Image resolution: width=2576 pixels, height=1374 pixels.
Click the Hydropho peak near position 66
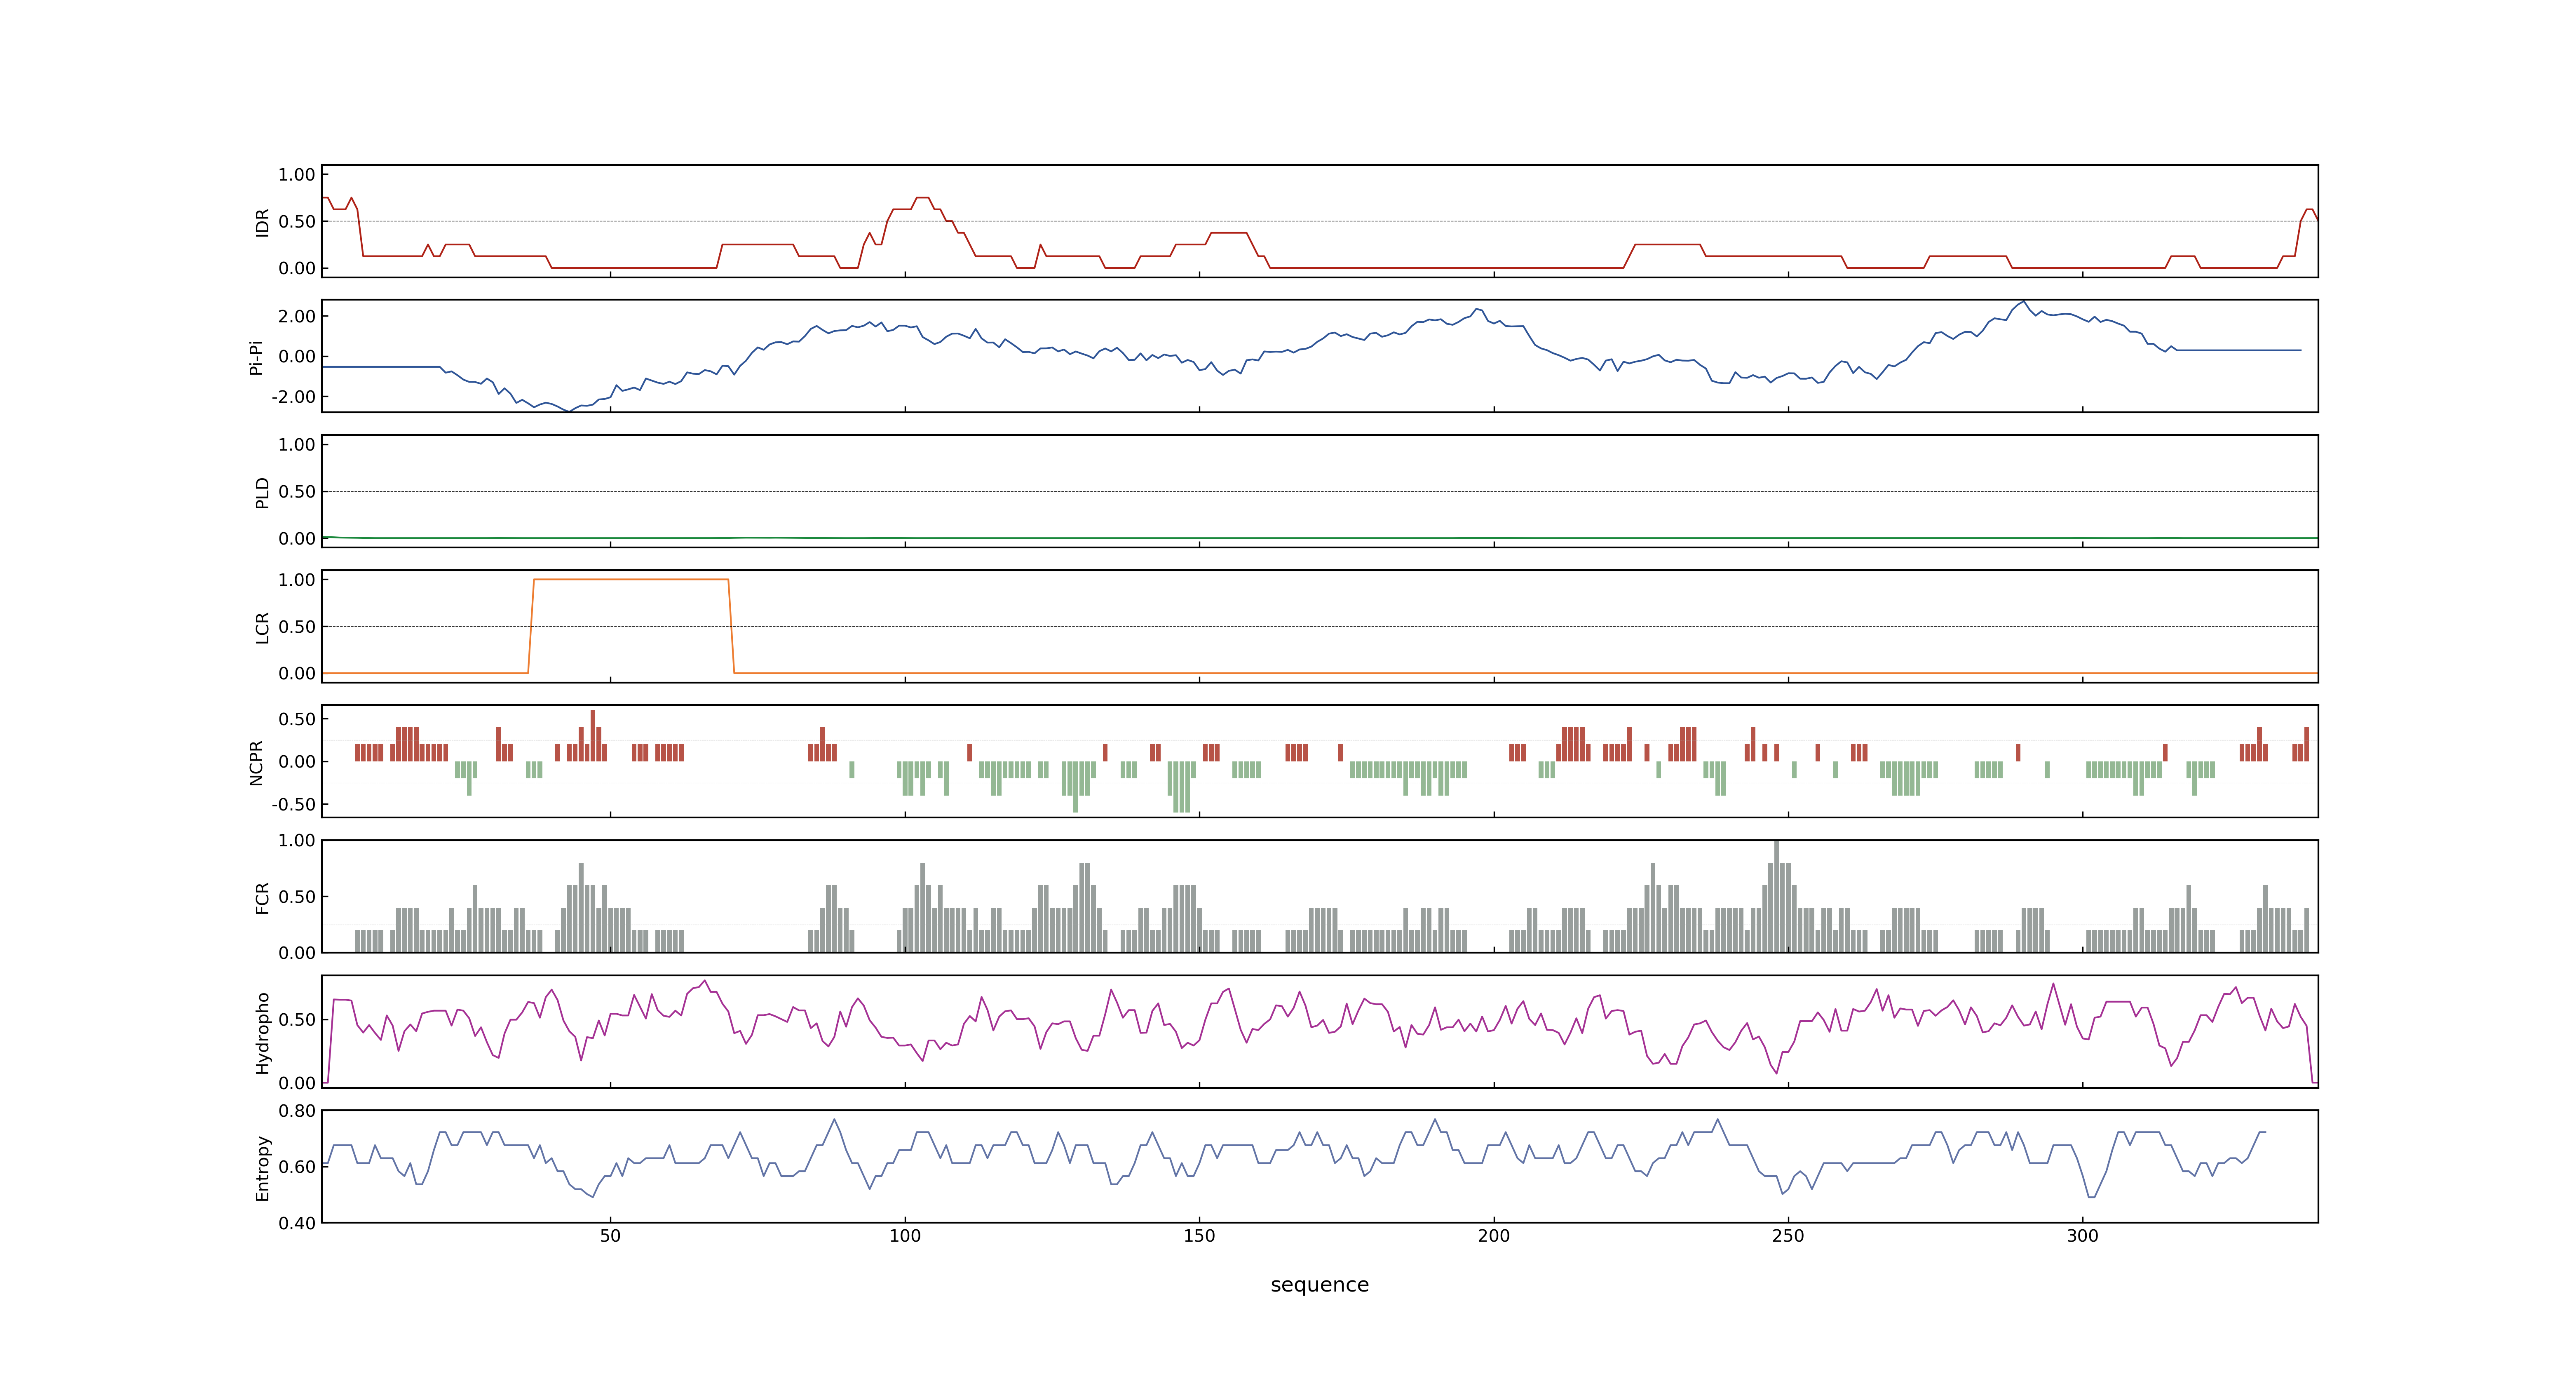(x=705, y=981)
